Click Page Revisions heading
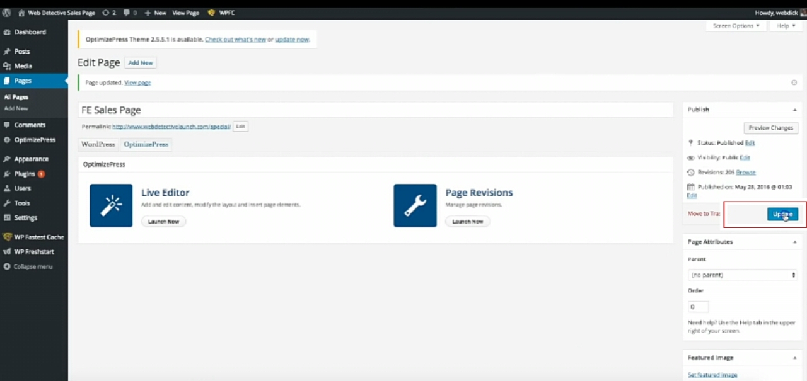This screenshot has height=381, width=807. [479, 193]
